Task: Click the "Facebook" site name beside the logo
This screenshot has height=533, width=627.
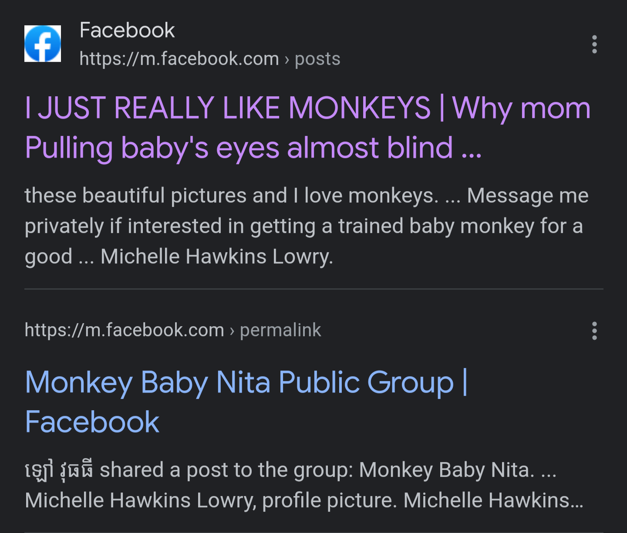Action: pyautogui.click(x=127, y=30)
